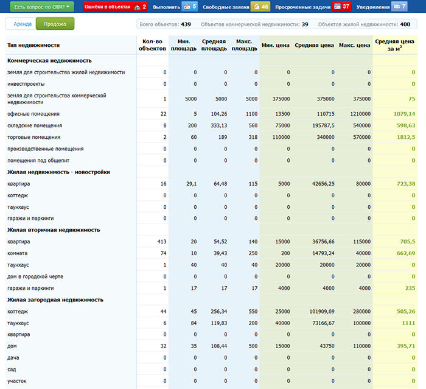
Task: Click office max price 1210000
Action: coord(360,114)
